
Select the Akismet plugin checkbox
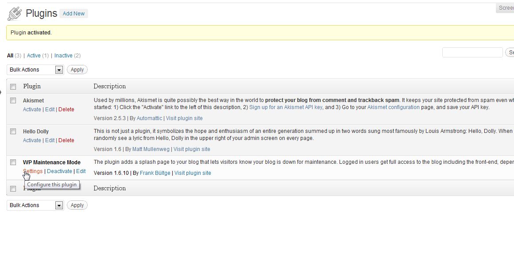[13, 101]
